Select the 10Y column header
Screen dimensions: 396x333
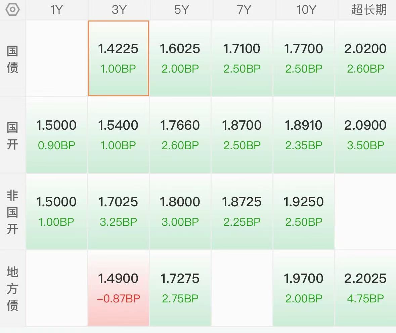[x=306, y=10]
